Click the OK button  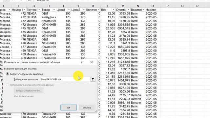[69, 108]
